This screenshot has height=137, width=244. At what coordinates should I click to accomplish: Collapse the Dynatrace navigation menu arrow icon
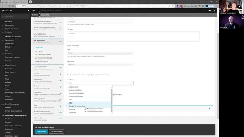29,11
